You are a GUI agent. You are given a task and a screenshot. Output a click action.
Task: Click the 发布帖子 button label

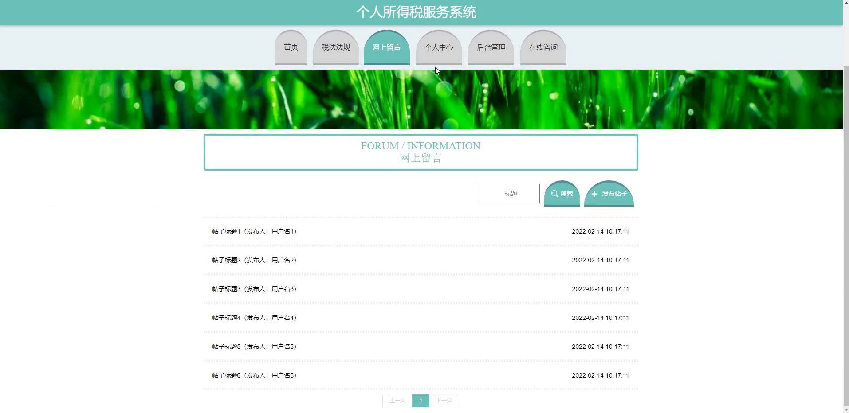[614, 194]
